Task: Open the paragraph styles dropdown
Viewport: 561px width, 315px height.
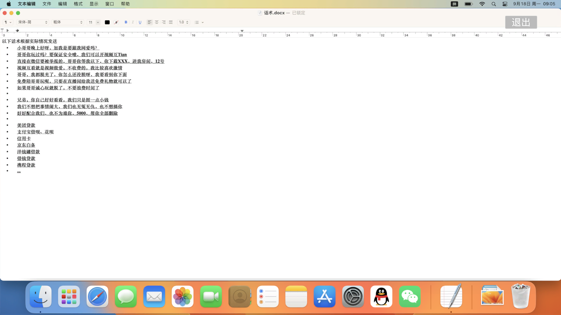Action: coord(8,22)
